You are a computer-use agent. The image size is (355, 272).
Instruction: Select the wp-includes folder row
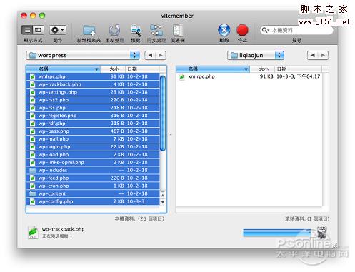(93, 170)
